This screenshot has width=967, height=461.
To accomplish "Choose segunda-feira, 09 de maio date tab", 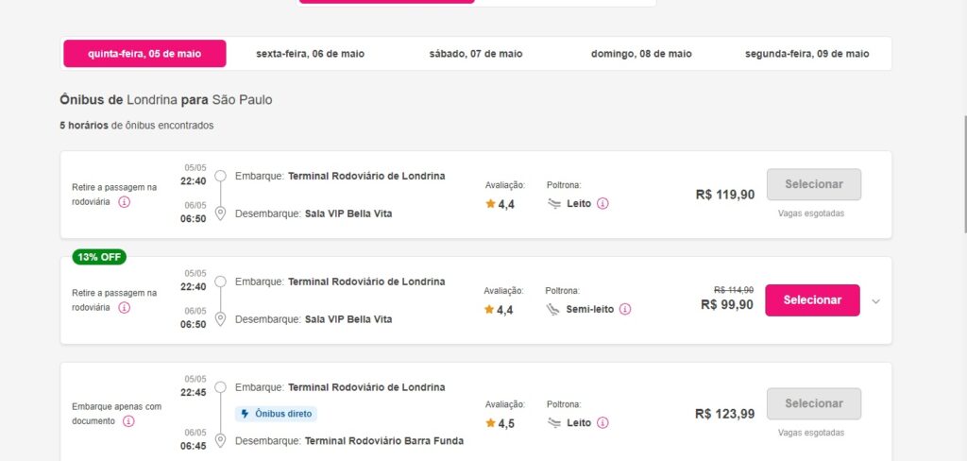I will coord(806,54).
